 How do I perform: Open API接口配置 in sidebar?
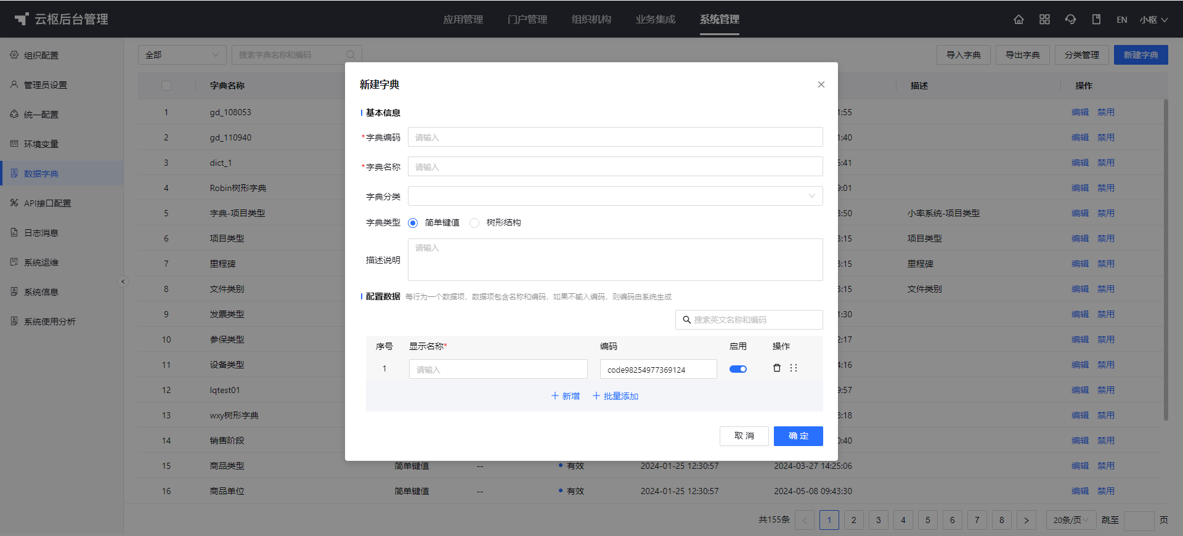coord(62,203)
